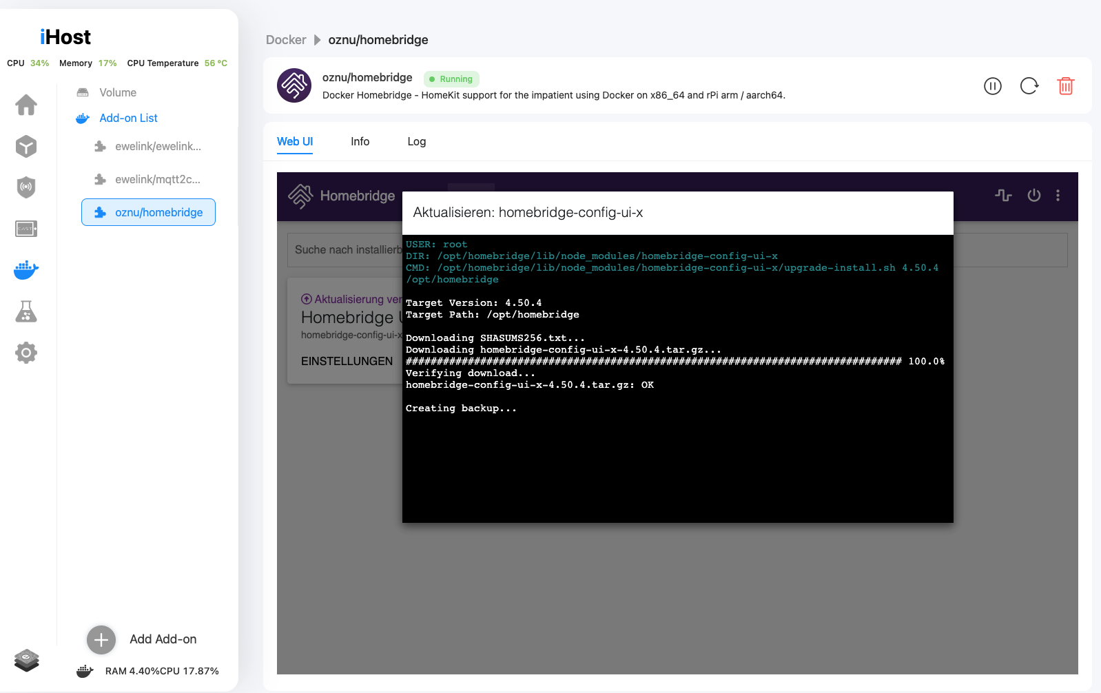Open the Home icon in sidebar
This screenshot has width=1101, height=693.
click(x=26, y=105)
